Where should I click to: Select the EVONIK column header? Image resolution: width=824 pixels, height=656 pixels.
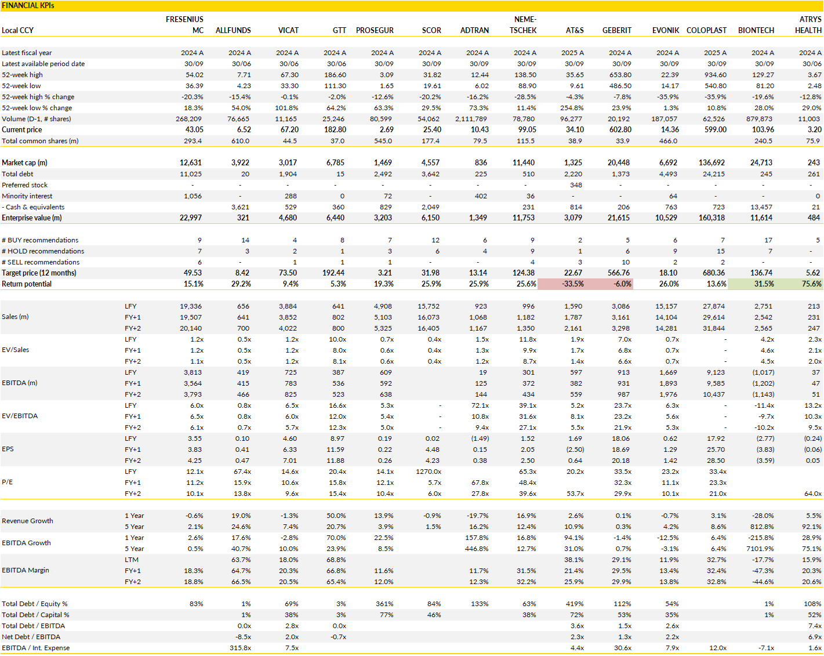[666, 30]
